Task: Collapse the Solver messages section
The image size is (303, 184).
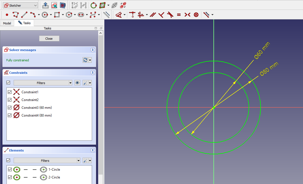Action: pos(93,50)
